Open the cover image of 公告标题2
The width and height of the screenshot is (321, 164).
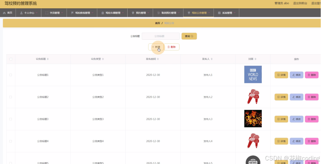click(x=253, y=96)
